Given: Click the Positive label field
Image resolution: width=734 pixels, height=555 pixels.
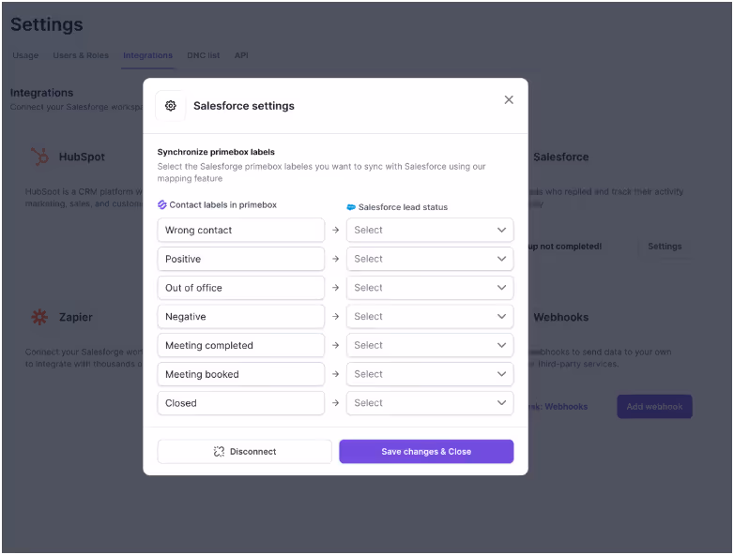Looking at the screenshot, I should point(241,259).
